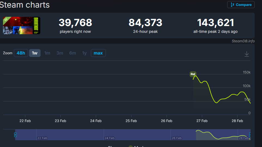Click the 143,621 all-time peak value

point(215,23)
